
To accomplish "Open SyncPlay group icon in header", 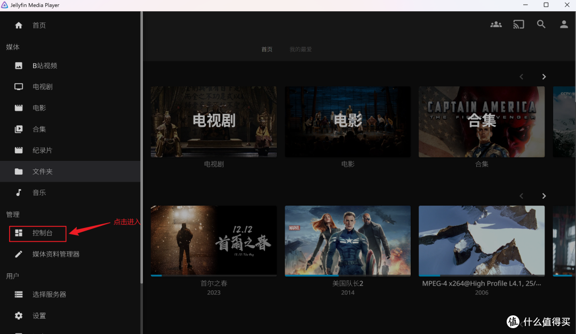I will click(x=496, y=25).
